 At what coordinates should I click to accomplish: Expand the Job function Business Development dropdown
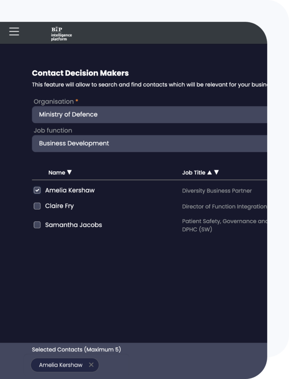pyautogui.click(x=149, y=144)
